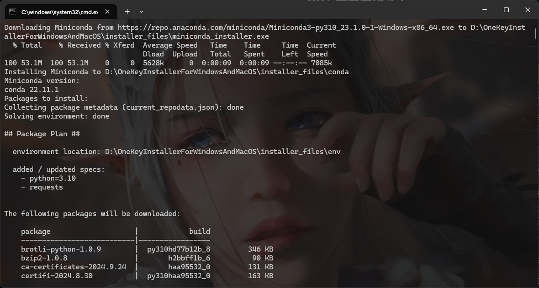This screenshot has height=288, width=539.
Task: Minimize the terminal window
Action: point(485,10)
